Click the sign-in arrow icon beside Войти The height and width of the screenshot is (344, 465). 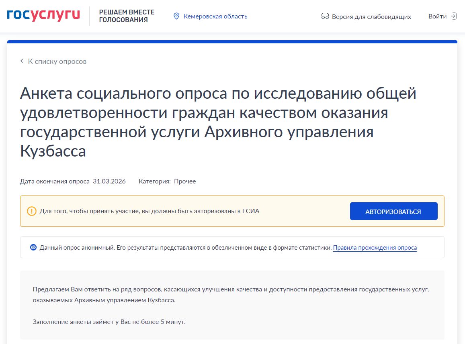(x=454, y=16)
